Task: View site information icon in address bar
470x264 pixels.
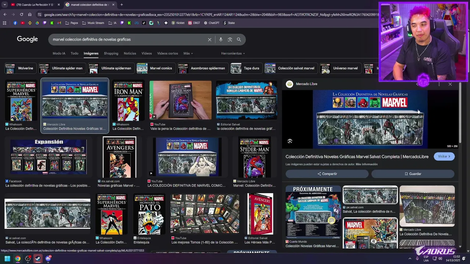Action: pos(40,14)
